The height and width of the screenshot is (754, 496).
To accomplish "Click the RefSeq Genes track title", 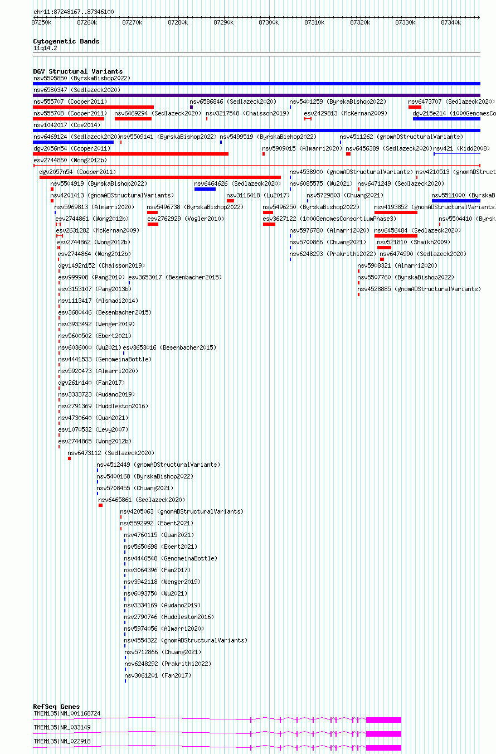I will click(56, 707).
